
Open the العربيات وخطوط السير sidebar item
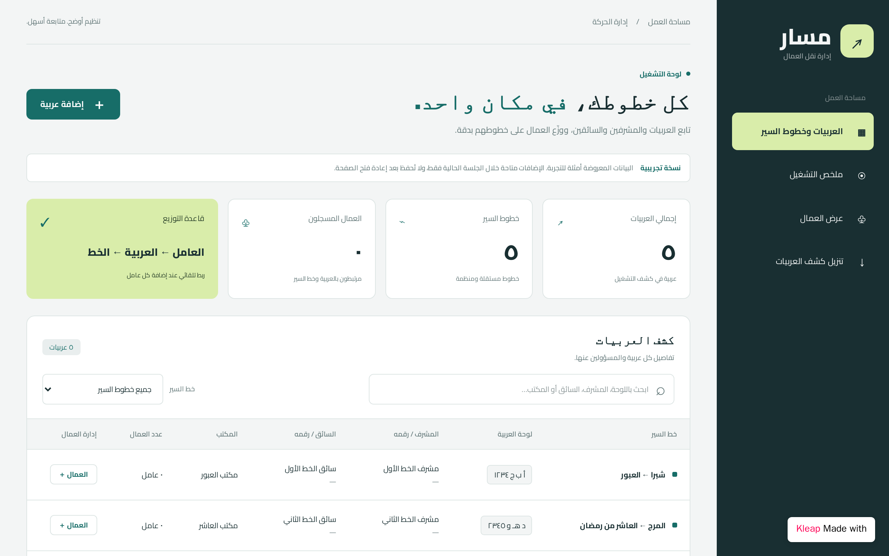[x=802, y=131]
